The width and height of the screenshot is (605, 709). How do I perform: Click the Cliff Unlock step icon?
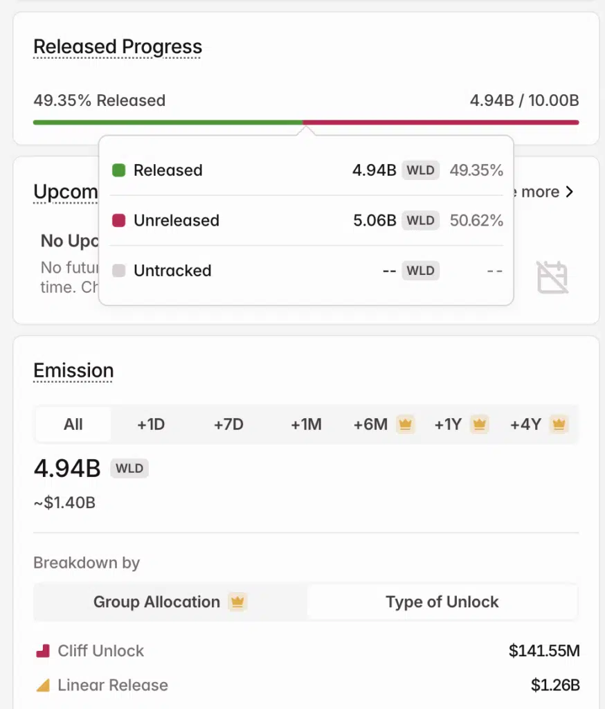click(x=43, y=651)
